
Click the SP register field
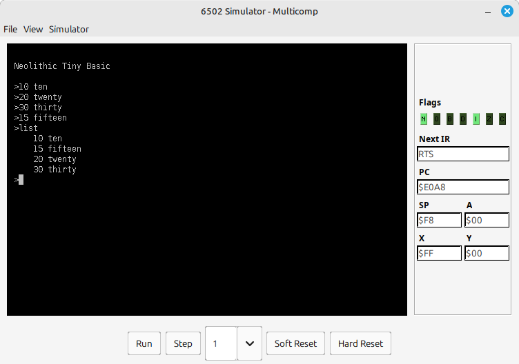pos(439,220)
